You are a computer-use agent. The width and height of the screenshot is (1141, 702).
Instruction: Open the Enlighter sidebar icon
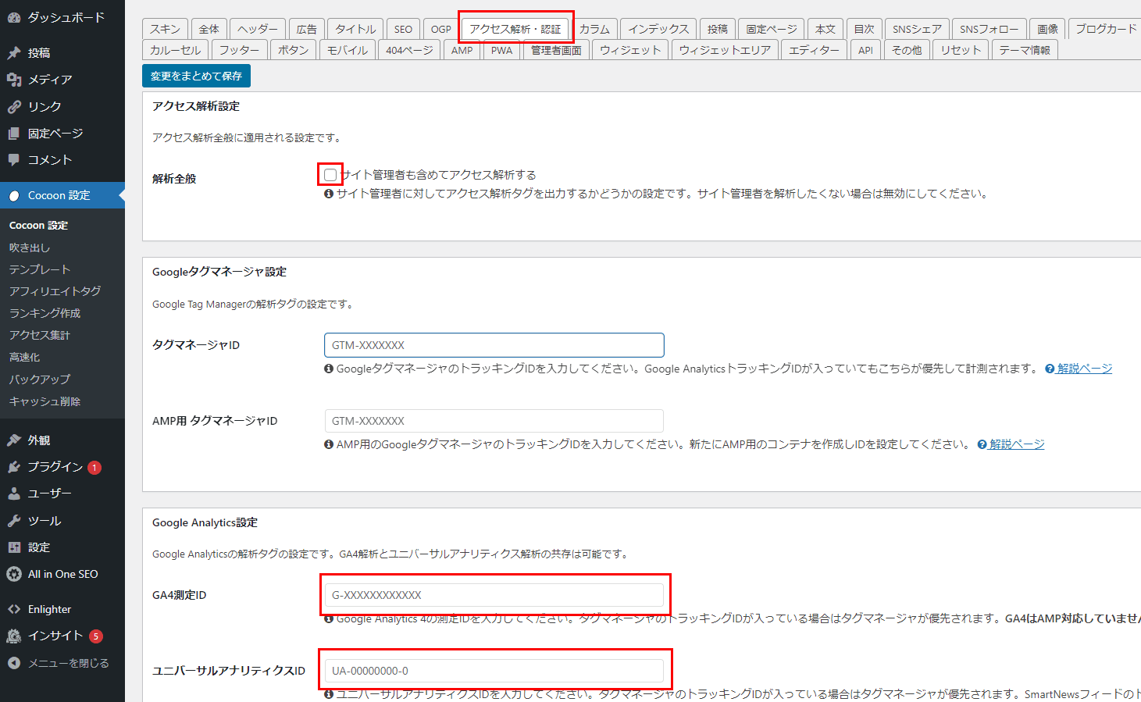16,608
